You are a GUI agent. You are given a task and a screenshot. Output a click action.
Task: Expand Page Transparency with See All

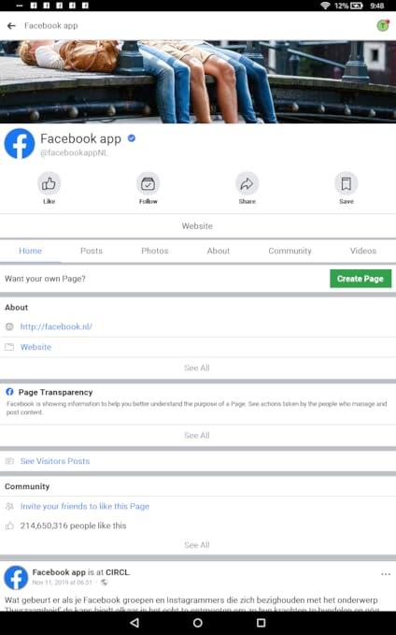[x=197, y=436]
